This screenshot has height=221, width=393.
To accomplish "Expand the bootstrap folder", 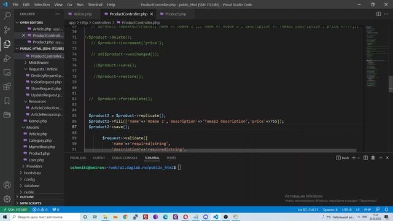I will (32, 173).
